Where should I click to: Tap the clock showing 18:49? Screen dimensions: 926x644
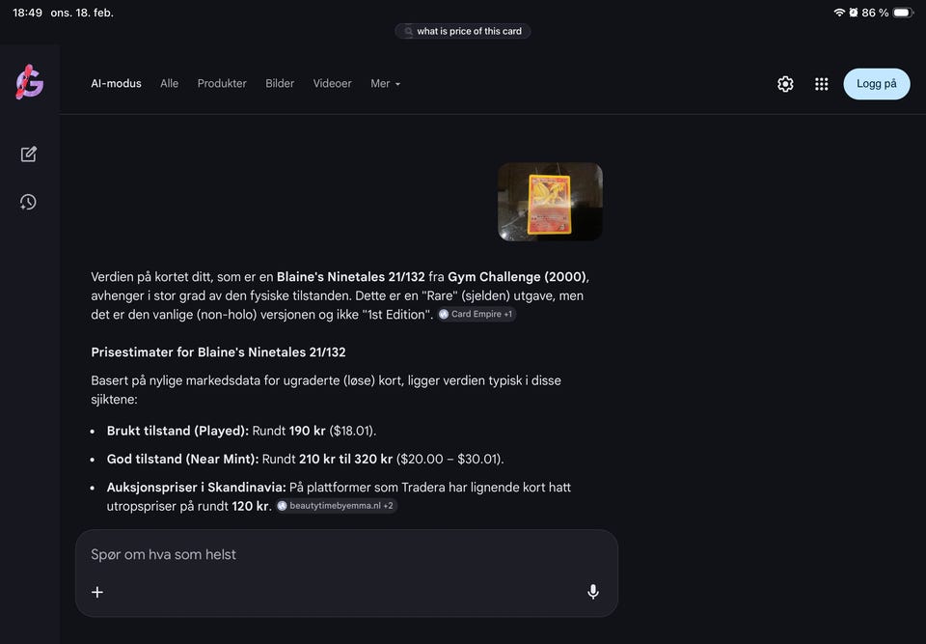tap(27, 13)
